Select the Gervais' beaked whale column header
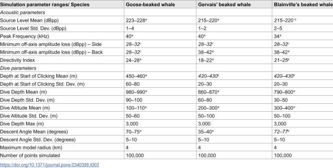333x168 pixels. pyautogui.click(x=224, y=4)
